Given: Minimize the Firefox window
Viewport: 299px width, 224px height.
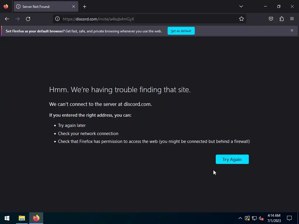Looking at the screenshot, I should [265, 6].
